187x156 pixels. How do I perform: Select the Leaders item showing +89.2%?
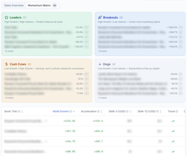tap(46, 42)
